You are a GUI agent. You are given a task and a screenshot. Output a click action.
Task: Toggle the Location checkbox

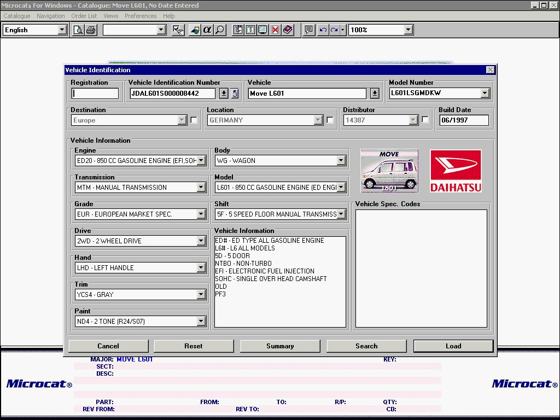(330, 120)
